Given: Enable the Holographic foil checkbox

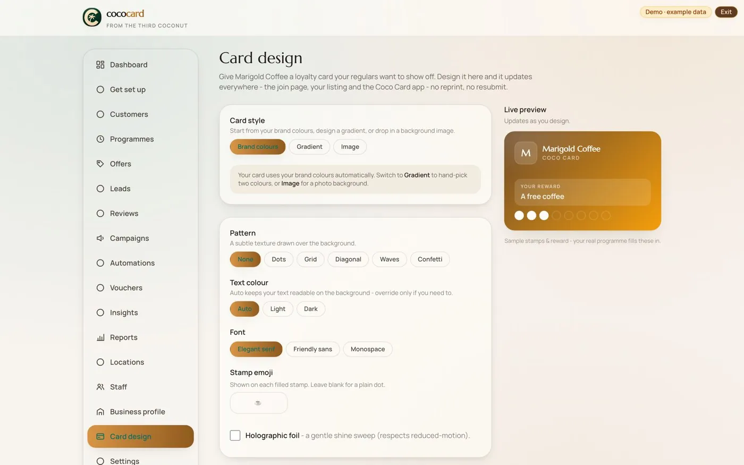Looking at the screenshot, I should (235, 435).
